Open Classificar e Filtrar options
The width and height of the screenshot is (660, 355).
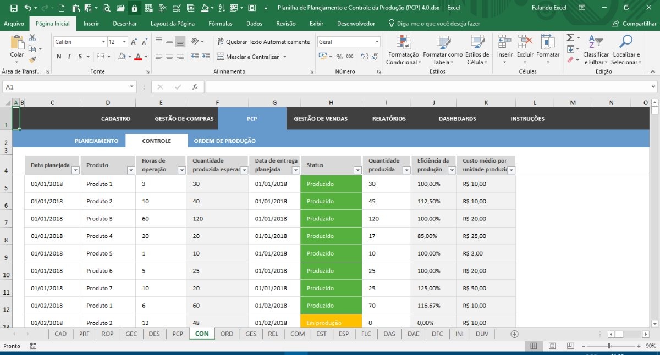click(596, 49)
